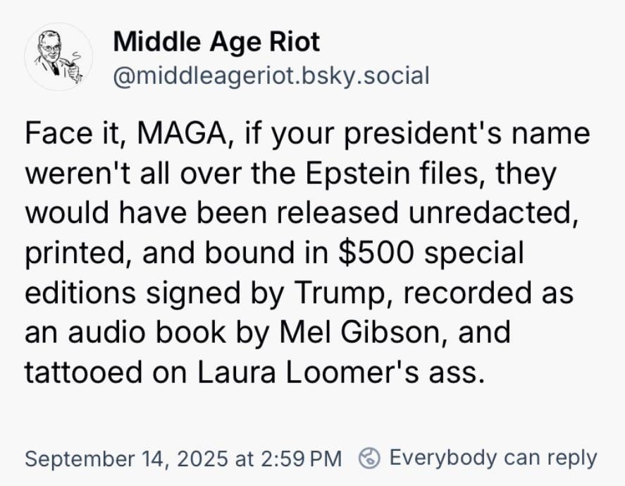Open the Middle Age Riot display name
625x486 pixels.
pos(216,42)
